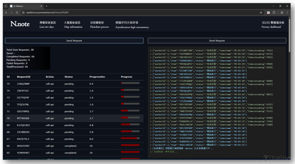This screenshot has width=295, height=164.
Task: Open the Chrome profile avatar icon
Action: (x=282, y=13)
